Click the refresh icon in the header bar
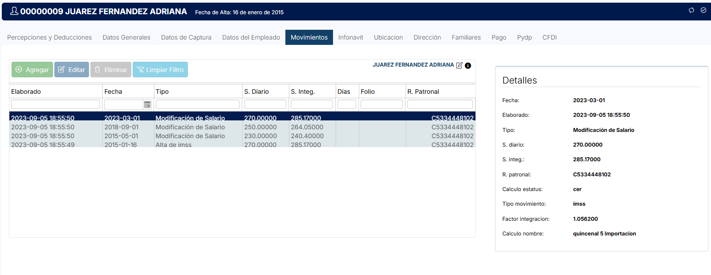 [x=691, y=10]
